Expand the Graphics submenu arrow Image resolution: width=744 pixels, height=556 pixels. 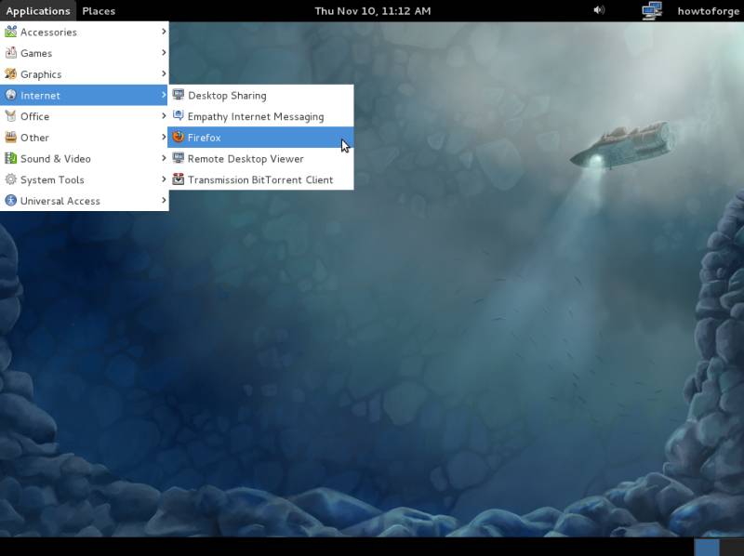coord(164,73)
